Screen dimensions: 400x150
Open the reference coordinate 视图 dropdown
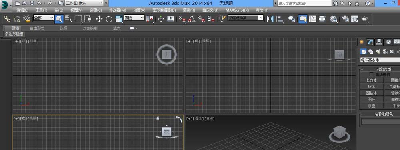click(134, 18)
